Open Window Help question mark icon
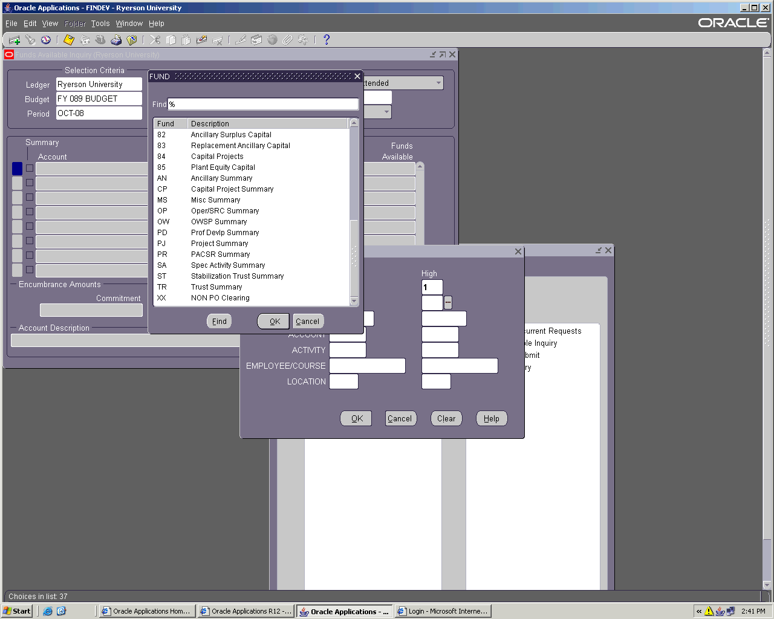The height and width of the screenshot is (619, 774). pyautogui.click(x=327, y=40)
